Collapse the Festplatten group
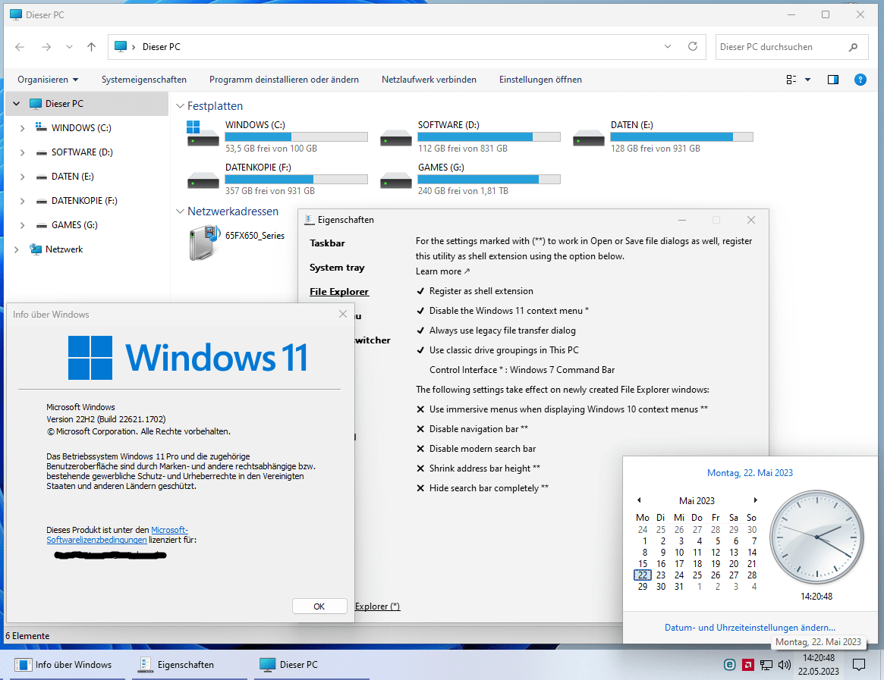 (180, 106)
